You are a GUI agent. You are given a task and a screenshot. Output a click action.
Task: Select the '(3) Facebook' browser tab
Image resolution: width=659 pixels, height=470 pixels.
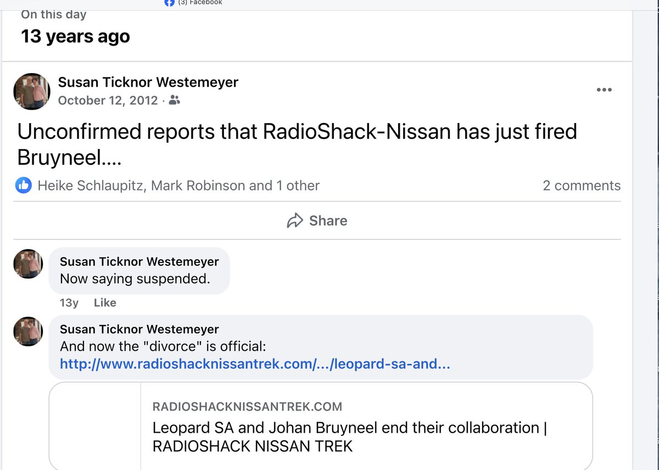coord(193,3)
